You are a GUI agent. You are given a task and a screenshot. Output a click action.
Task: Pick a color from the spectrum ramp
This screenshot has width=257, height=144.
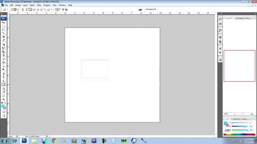(x=239, y=134)
